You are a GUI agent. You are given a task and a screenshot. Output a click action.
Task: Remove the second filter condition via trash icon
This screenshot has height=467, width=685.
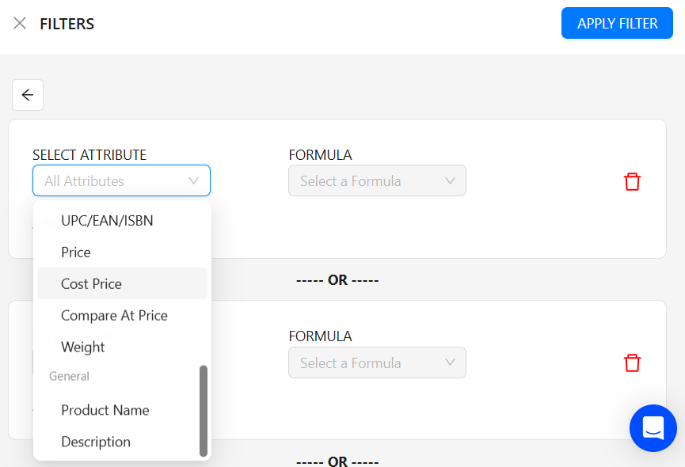632,363
